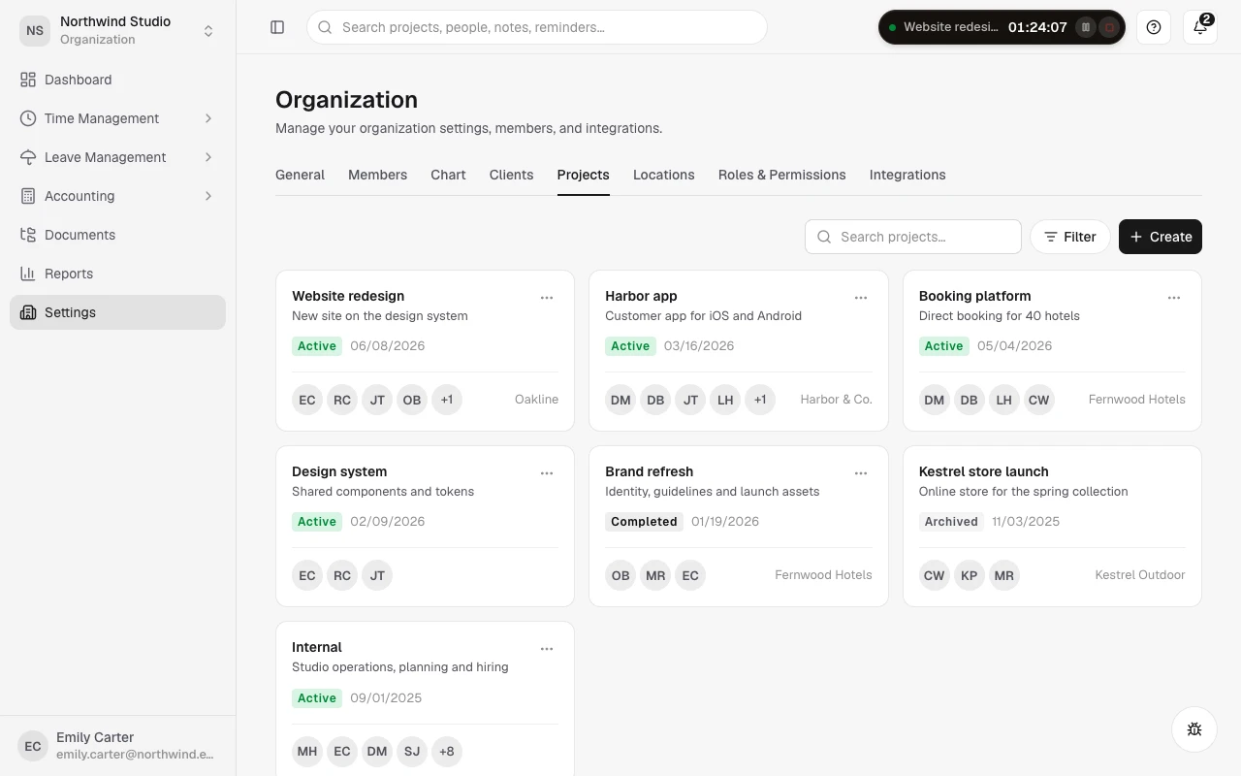Viewport: 1241px width, 776px height.
Task: Show +8 more members on Internal
Action: point(447,751)
